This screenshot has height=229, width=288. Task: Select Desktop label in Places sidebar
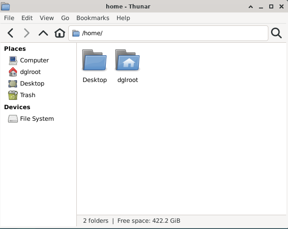pos(32,84)
